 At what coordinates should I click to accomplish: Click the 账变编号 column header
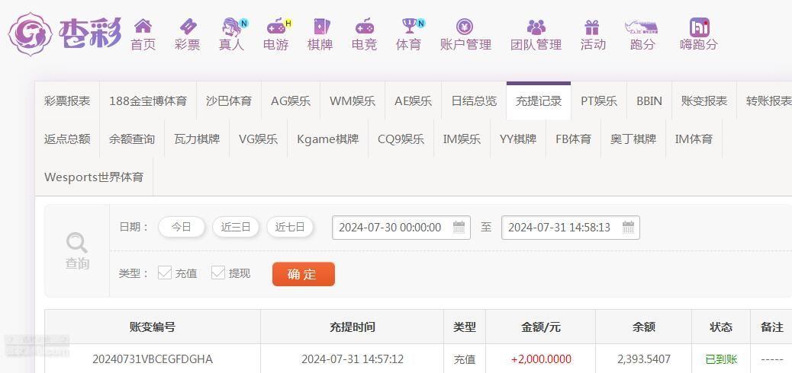point(153,327)
